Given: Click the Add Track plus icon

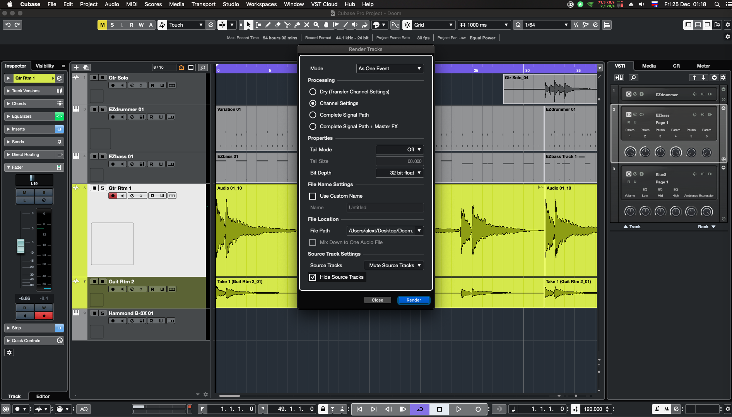Looking at the screenshot, I should (76, 68).
